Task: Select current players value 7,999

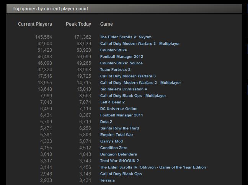Action: [x=46, y=96]
